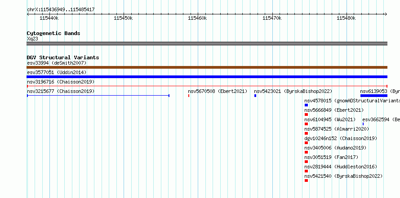Image resolution: width=400 pixels, height=198 pixels.
Task: Click the esv33994 (deSmith2007) variant label
Action: point(57,63)
